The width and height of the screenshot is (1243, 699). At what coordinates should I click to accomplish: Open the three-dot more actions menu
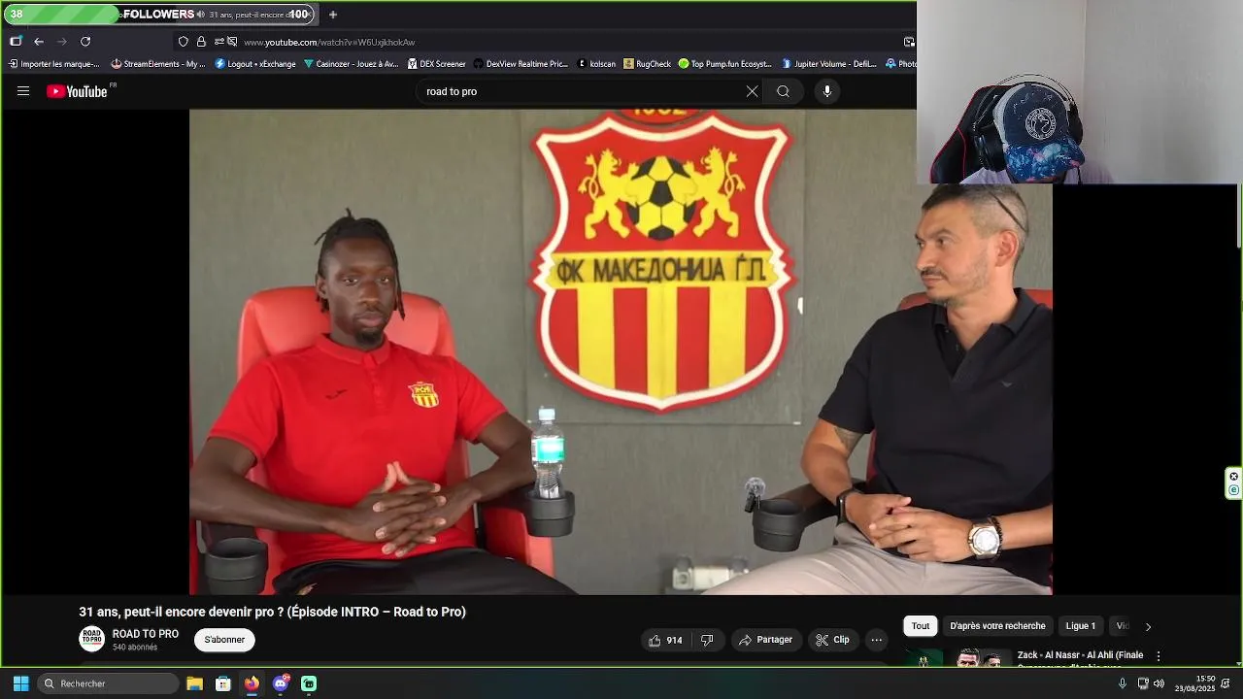click(876, 640)
